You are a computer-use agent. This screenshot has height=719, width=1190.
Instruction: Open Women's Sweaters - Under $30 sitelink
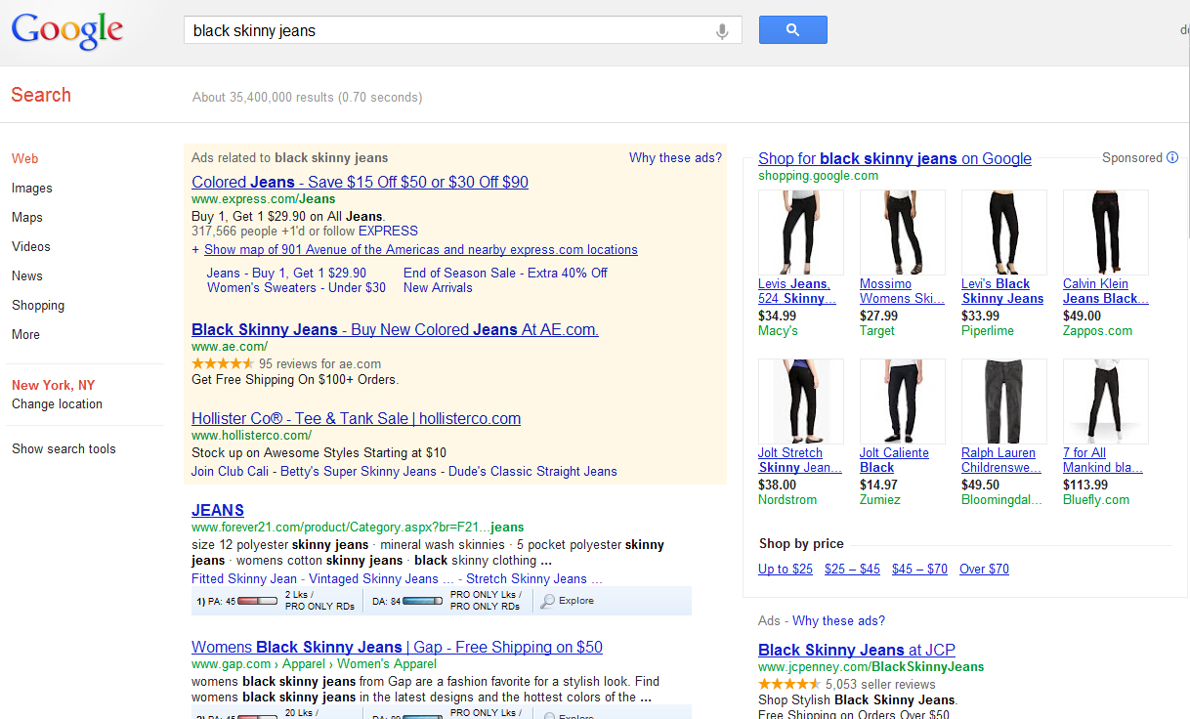coord(296,287)
